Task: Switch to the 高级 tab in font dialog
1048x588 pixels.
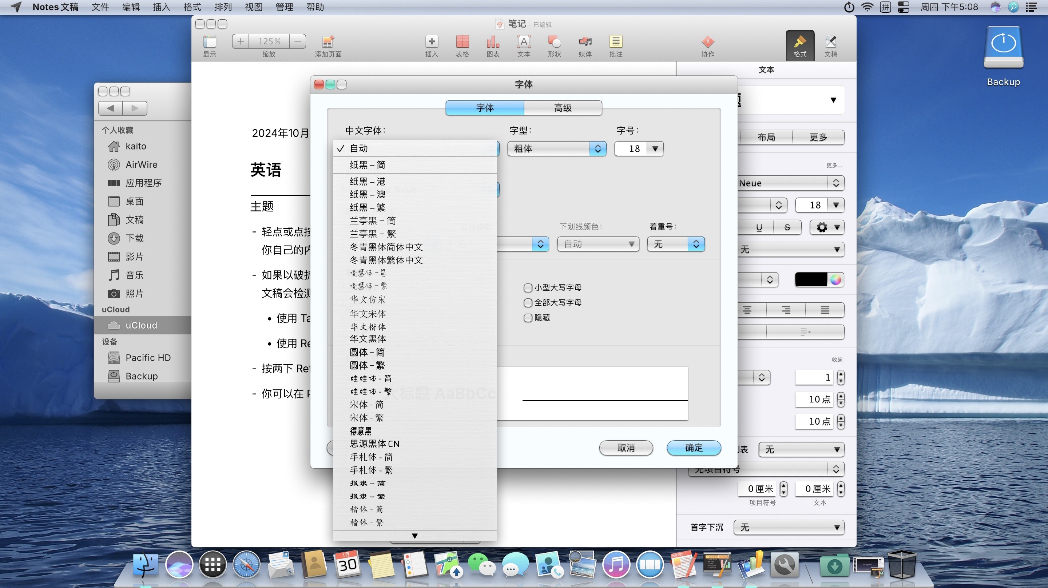Action: tap(563, 108)
